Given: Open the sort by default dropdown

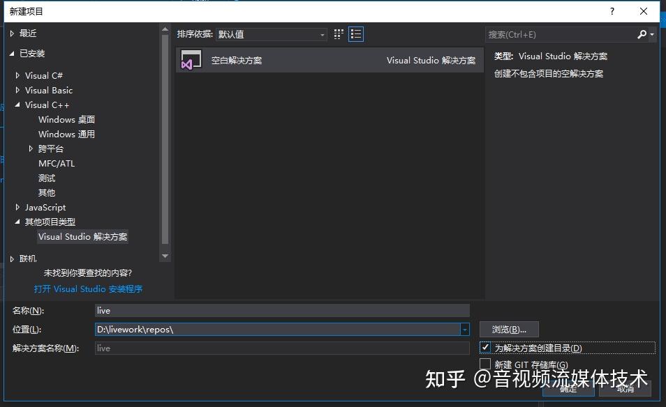Looking at the screenshot, I should point(272,34).
